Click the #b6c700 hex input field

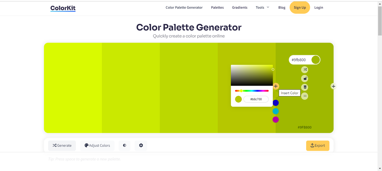coord(256,99)
